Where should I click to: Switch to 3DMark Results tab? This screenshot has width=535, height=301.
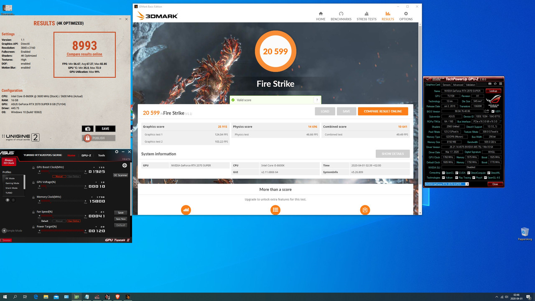[x=387, y=16]
